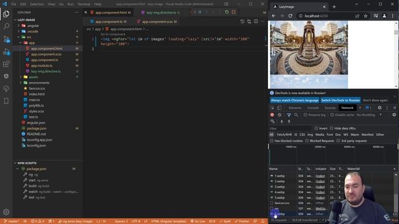The width and height of the screenshot is (399, 224).
Task: Reload the page in Chrome
Action: click(291, 16)
